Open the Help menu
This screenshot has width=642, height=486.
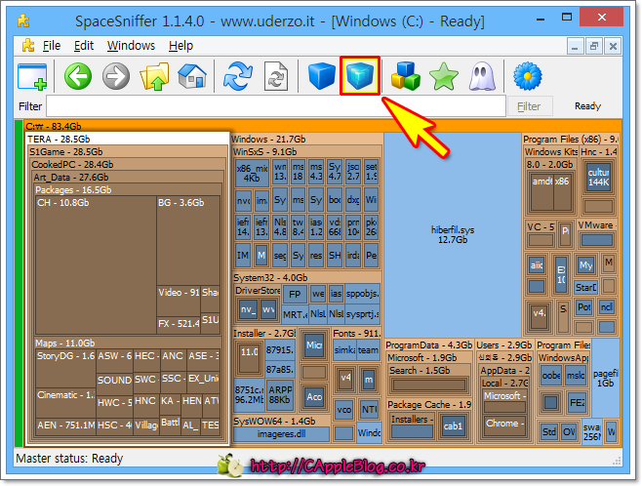[x=181, y=46]
